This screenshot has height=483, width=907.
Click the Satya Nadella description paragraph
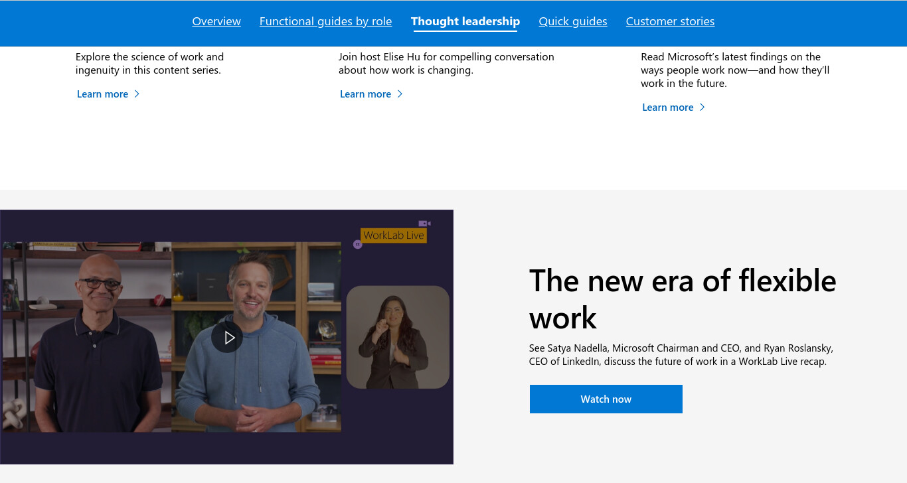(681, 355)
